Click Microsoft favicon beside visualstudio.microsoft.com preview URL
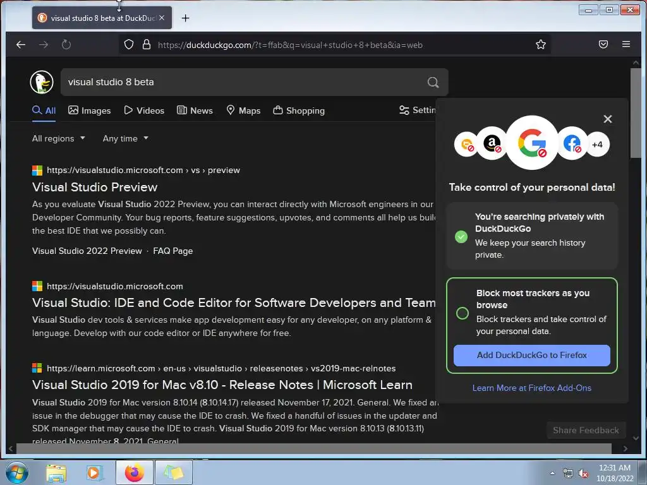This screenshot has width=647, height=485. 37,171
